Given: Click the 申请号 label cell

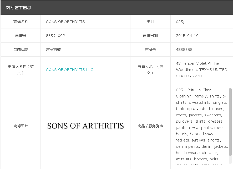Looking at the screenshot, I should (x=21, y=36).
